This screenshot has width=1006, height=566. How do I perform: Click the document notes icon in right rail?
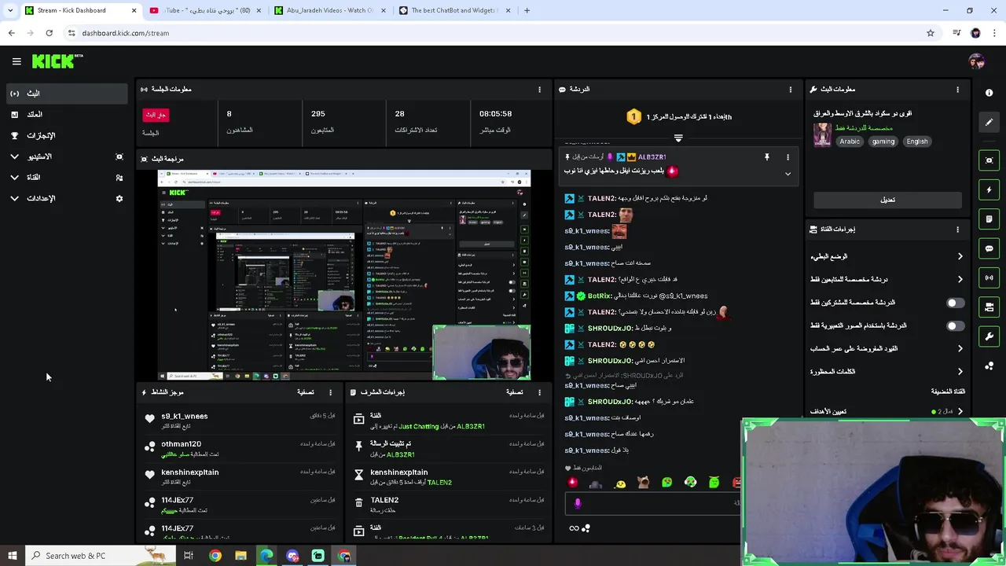click(989, 219)
